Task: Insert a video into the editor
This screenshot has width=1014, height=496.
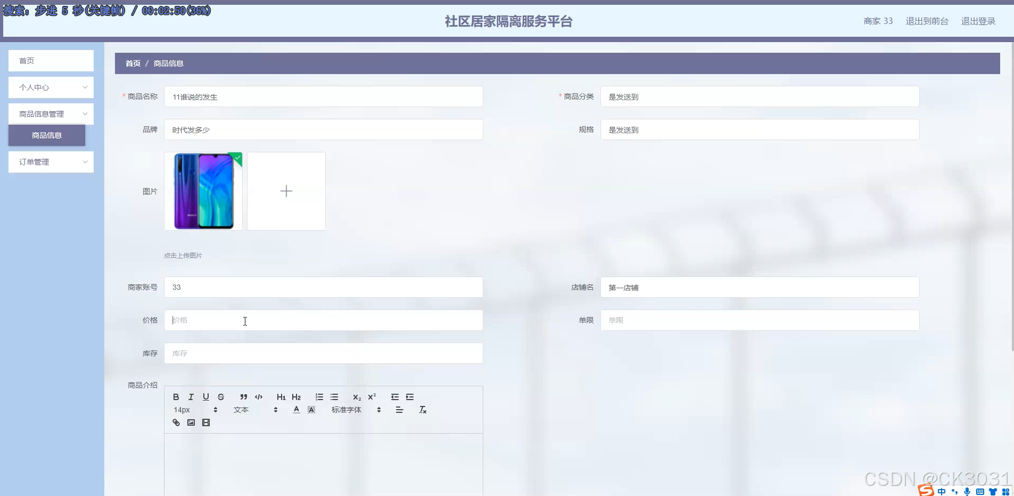Action: (x=206, y=422)
